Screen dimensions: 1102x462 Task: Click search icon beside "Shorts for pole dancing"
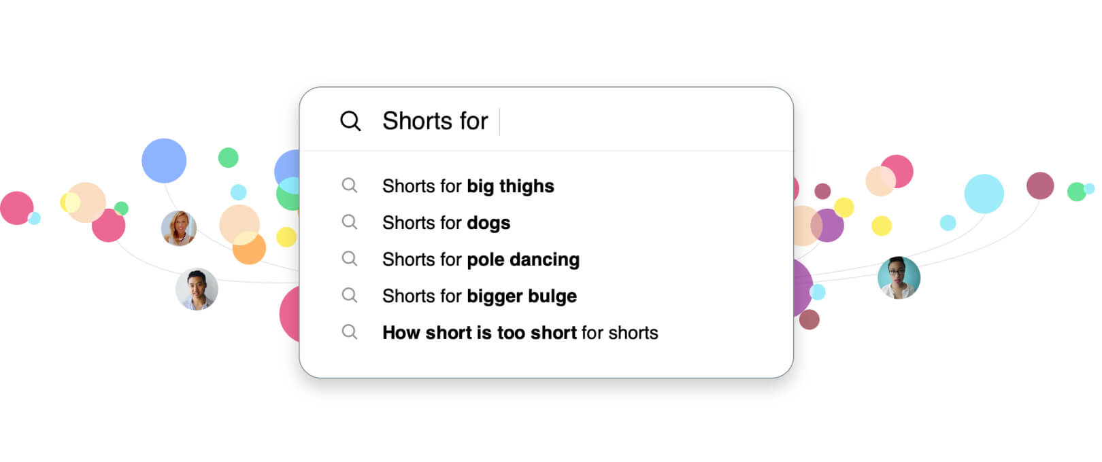(x=350, y=259)
